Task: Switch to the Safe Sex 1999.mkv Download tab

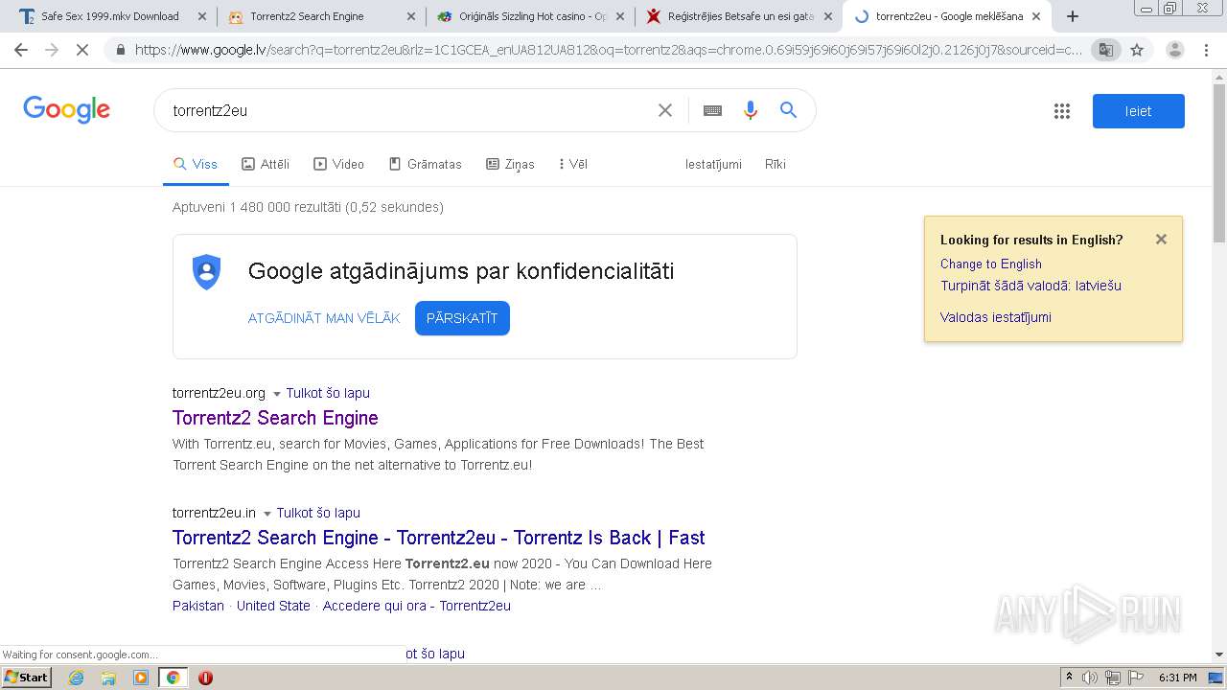Action: [x=109, y=16]
